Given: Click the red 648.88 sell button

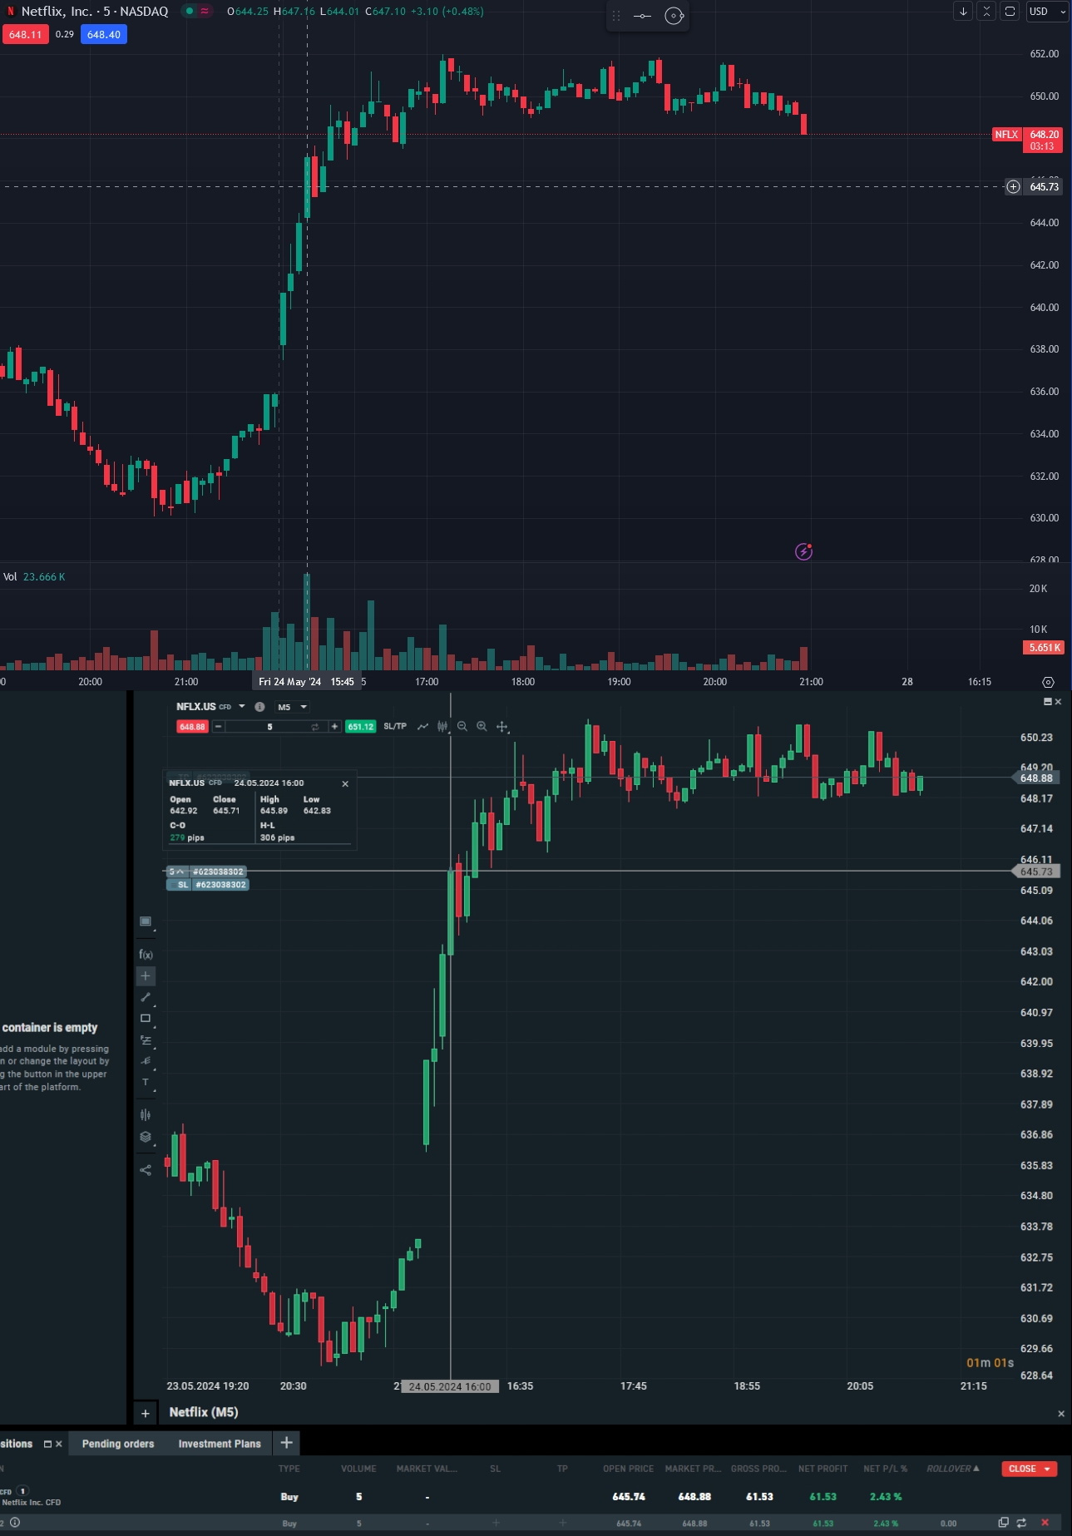Looking at the screenshot, I should coord(192,727).
